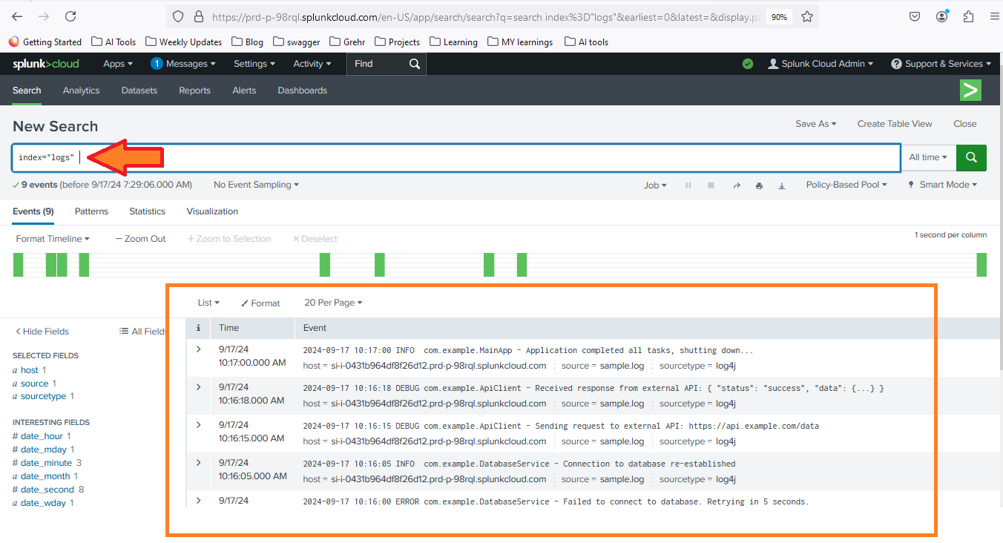Open the Messages menu
The height and width of the screenshot is (543, 1003).
tap(183, 64)
